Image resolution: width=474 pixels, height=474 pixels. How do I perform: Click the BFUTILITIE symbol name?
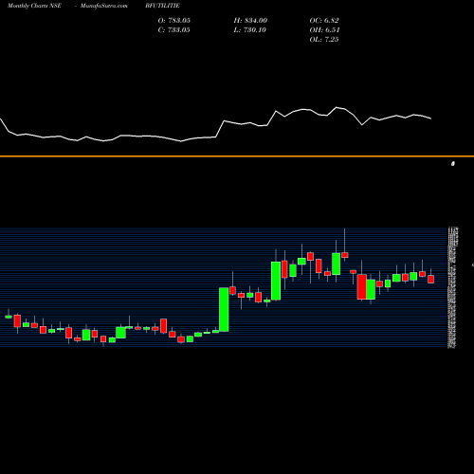162,6
